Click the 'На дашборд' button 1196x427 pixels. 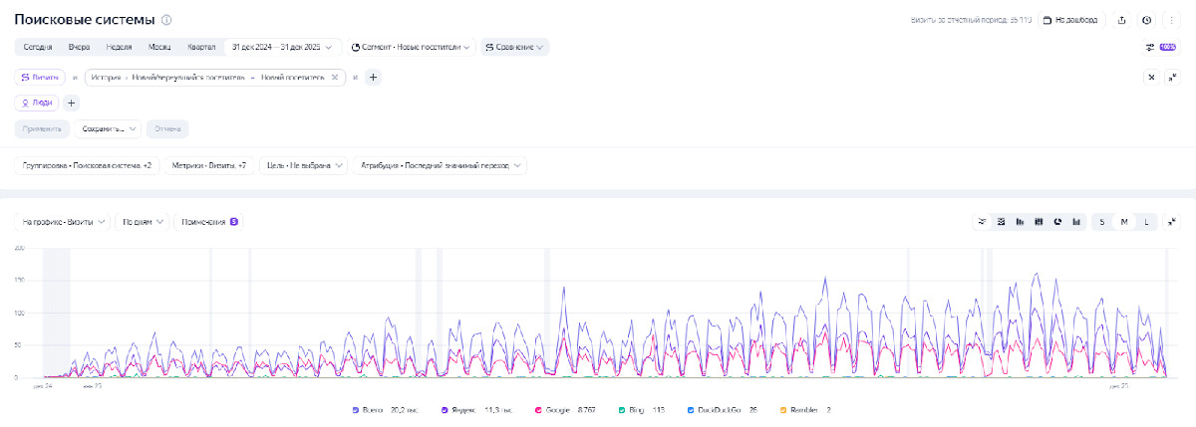click(1070, 20)
